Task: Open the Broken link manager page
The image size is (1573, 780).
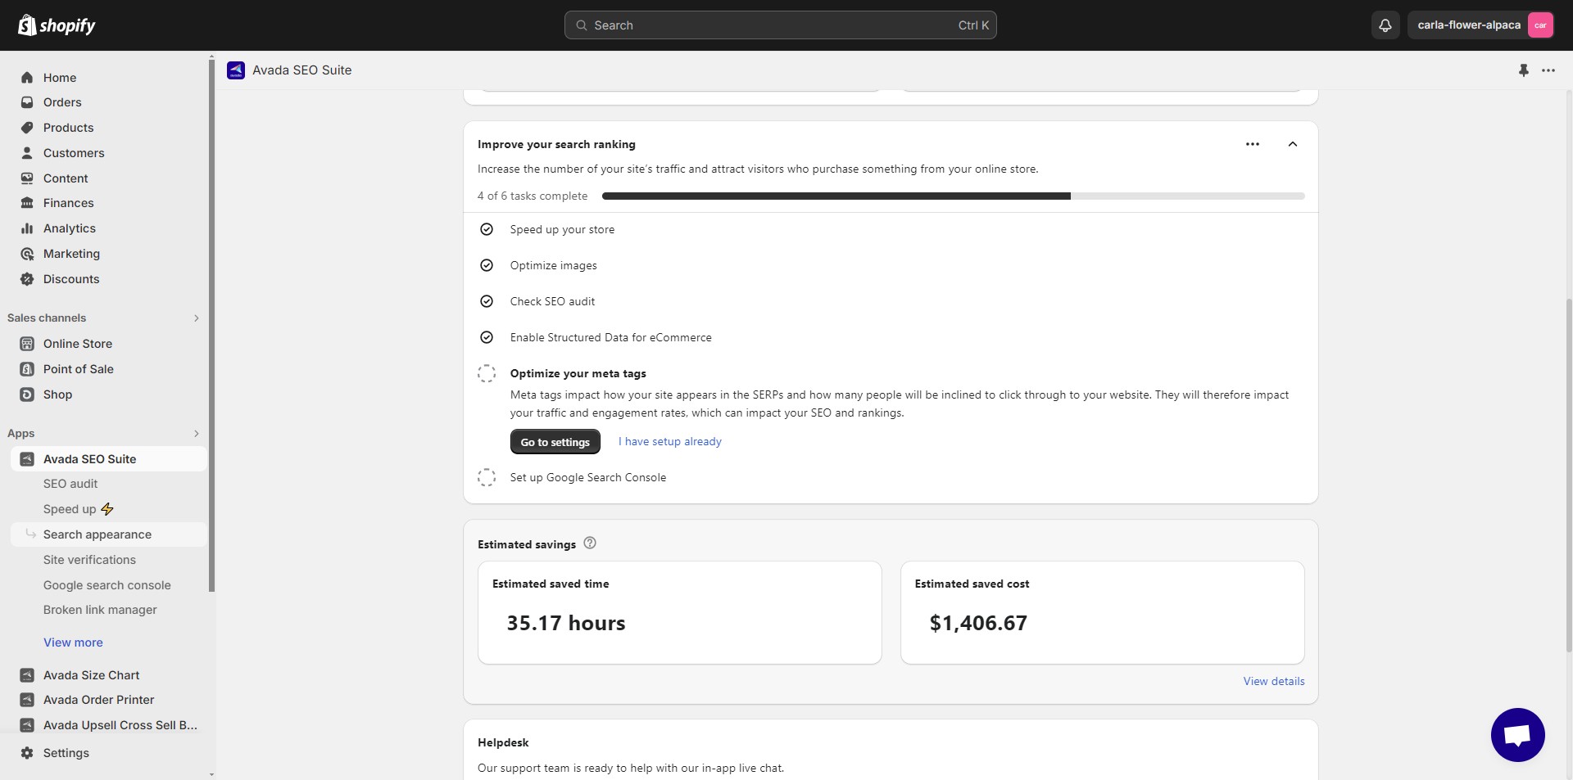Action: click(100, 610)
